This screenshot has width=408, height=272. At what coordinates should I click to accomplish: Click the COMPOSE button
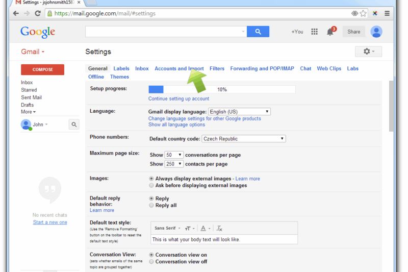42,69
